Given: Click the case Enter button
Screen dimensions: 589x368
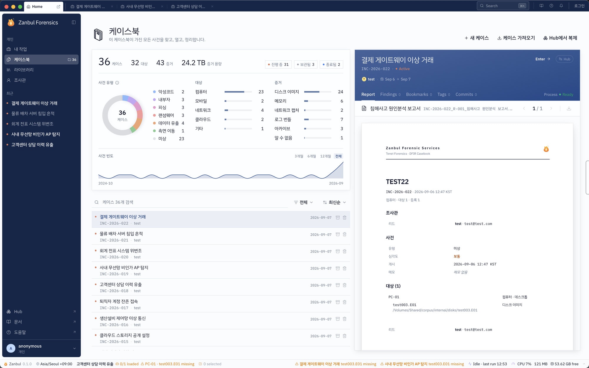Looking at the screenshot, I should (x=543, y=59).
